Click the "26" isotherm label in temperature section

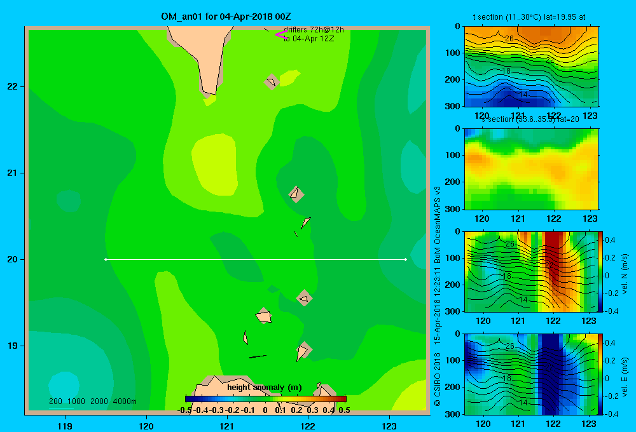[x=509, y=39]
